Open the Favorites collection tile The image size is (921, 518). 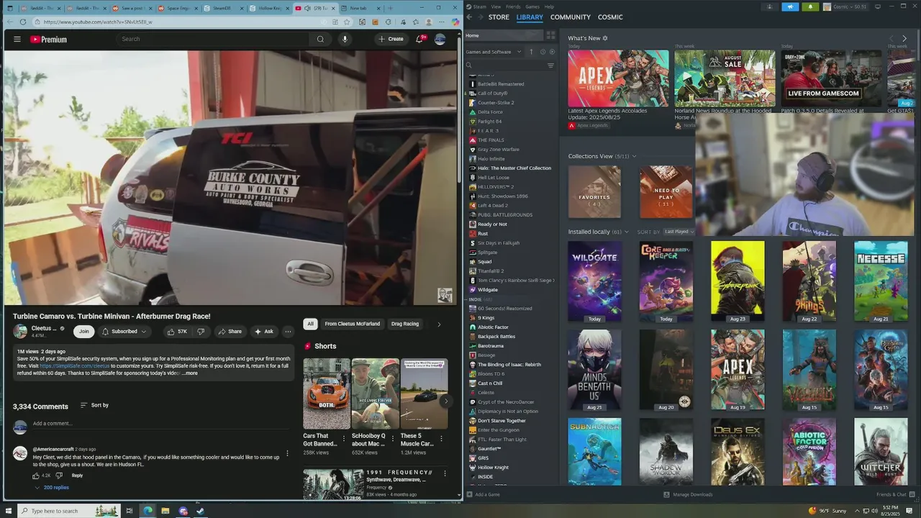click(x=594, y=192)
